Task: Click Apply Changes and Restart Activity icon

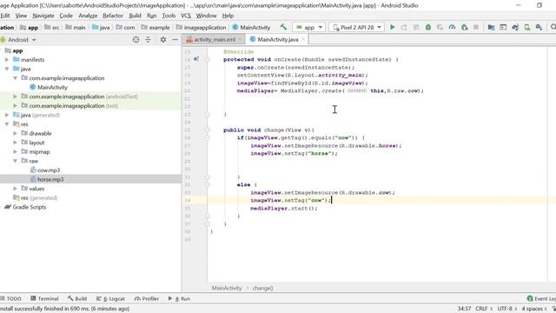Action: pos(404,27)
